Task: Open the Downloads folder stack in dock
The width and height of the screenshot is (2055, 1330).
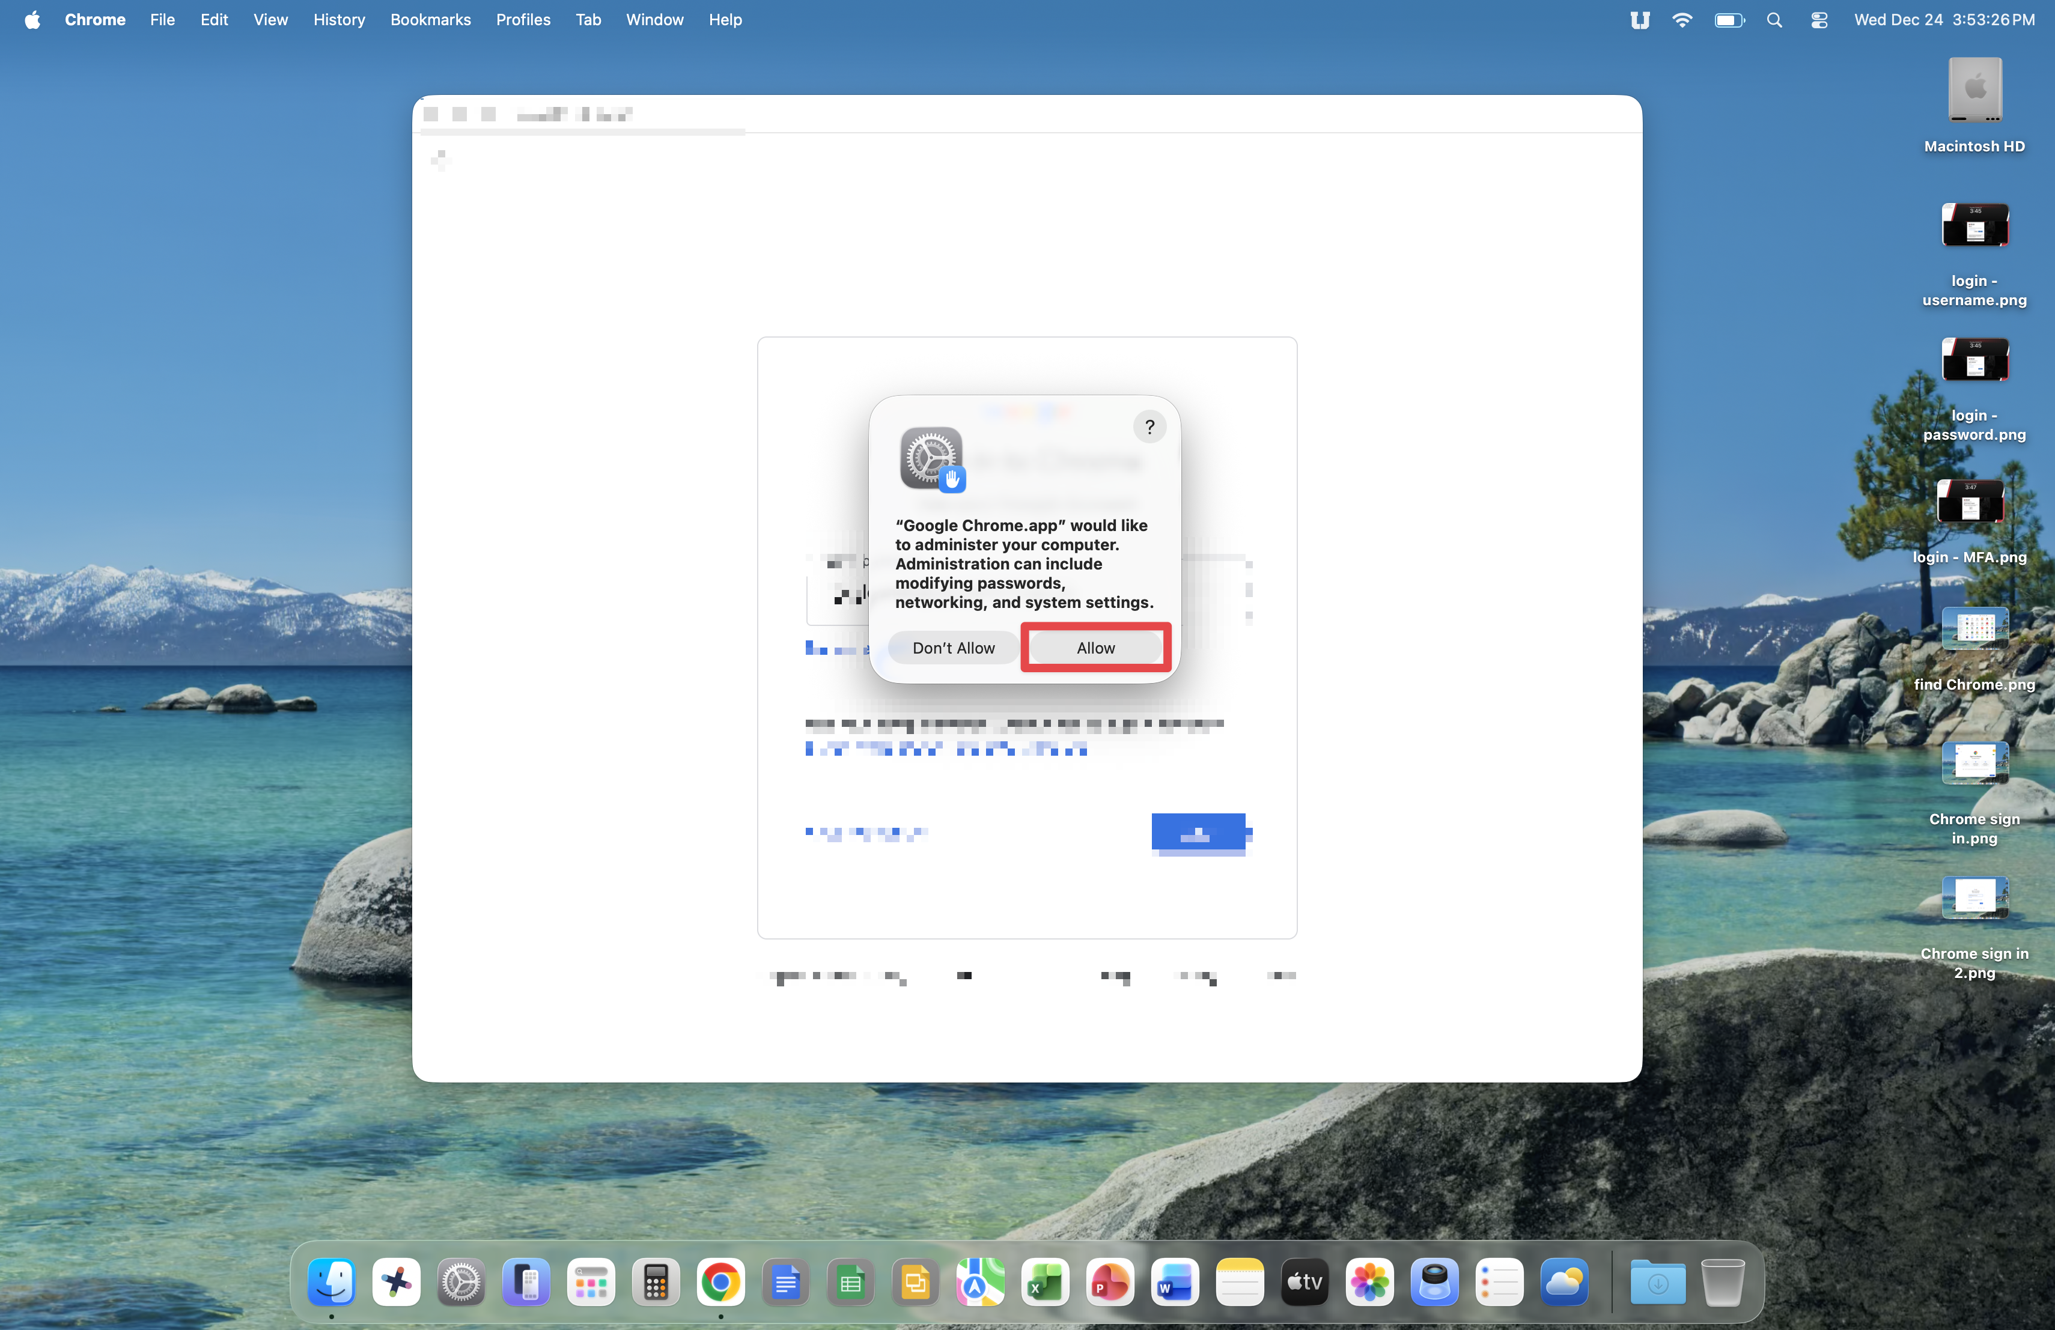Action: pos(1657,1282)
